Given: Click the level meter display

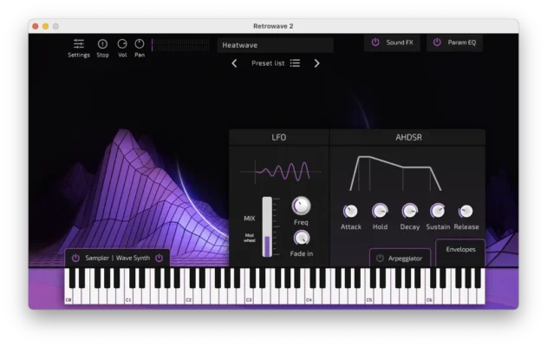Looking at the screenshot, I should pos(180,45).
